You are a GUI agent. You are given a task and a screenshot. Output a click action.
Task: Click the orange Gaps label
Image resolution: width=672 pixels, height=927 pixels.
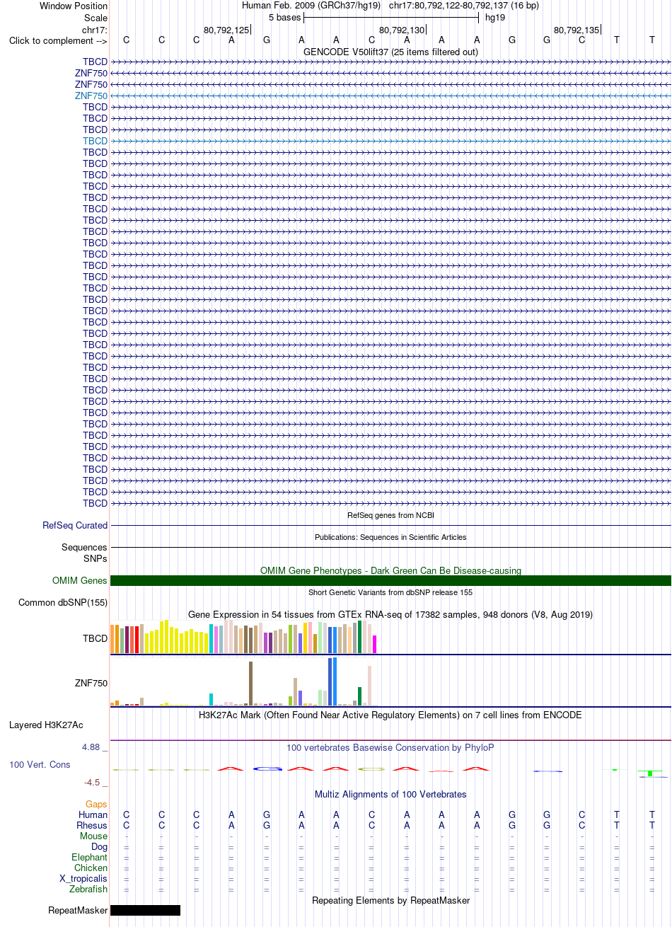(x=97, y=804)
